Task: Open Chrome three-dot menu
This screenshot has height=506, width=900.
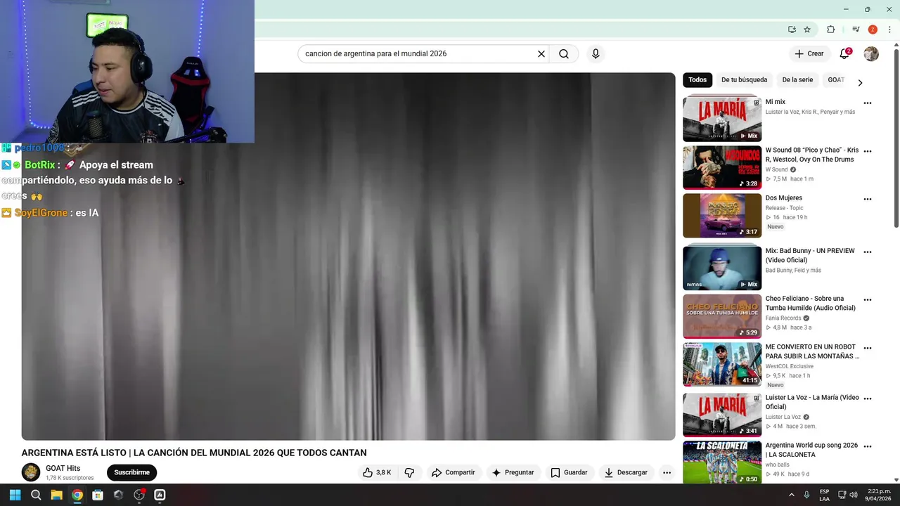Action: [x=889, y=30]
